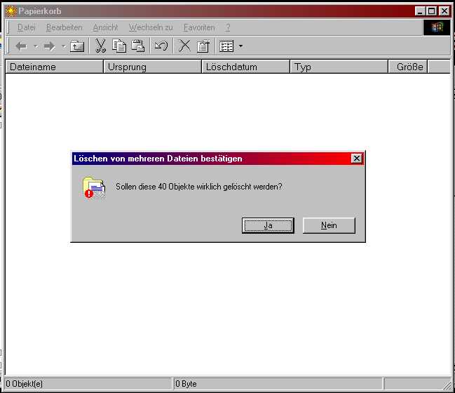The height and width of the screenshot is (393, 455).
Task: Go up one folder level icon
Action: [x=77, y=46]
